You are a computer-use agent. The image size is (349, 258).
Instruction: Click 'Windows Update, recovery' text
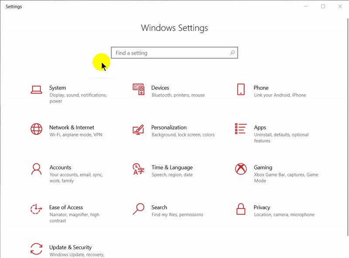[x=77, y=255]
